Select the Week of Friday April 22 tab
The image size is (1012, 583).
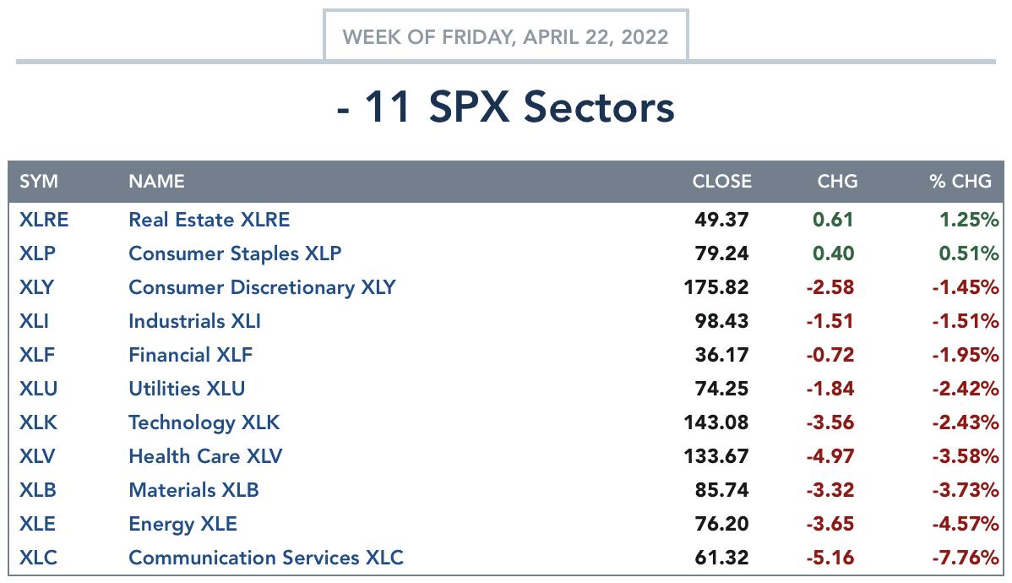505,36
